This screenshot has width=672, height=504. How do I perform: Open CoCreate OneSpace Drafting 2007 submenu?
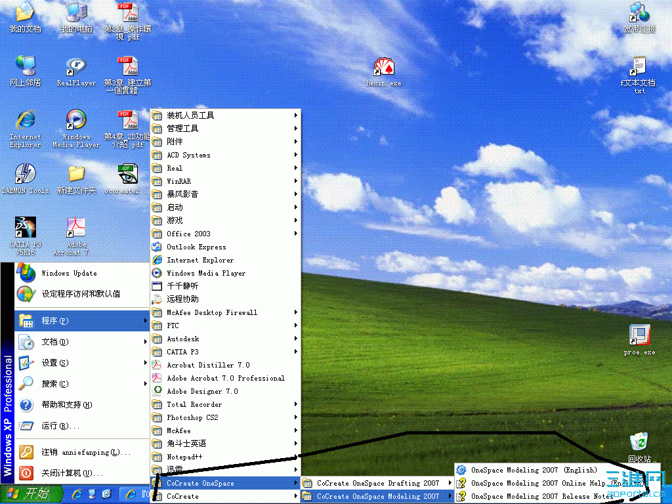(x=377, y=483)
